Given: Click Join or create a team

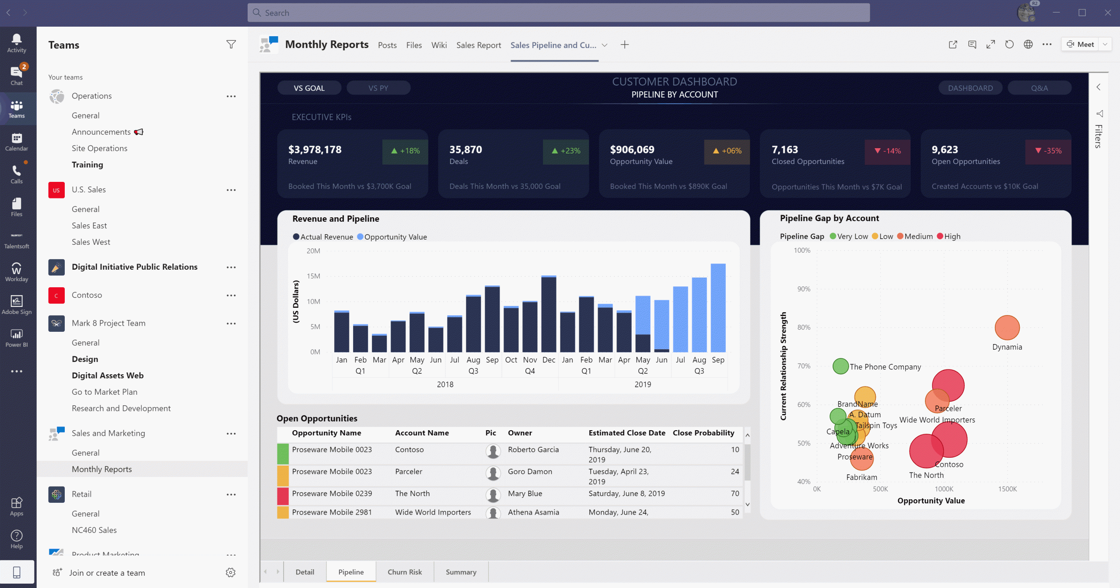Looking at the screenshot, I should (x=107, y=573).
